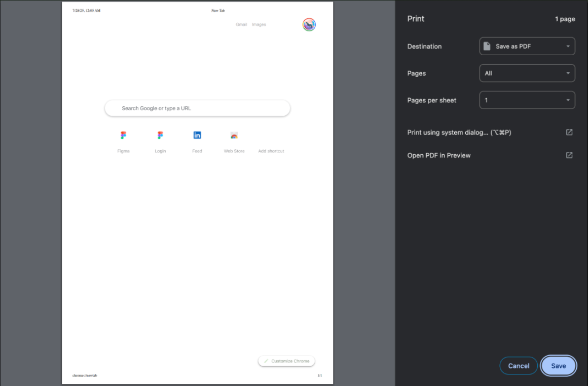Open the Pages dropdown set to All

pyautogui.click(x=527, y=73)
